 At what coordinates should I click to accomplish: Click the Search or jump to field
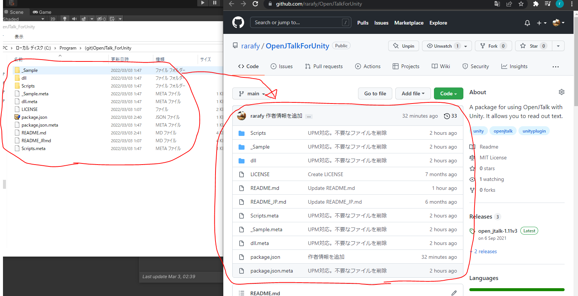pyautogui.click(x=300, y=22)
